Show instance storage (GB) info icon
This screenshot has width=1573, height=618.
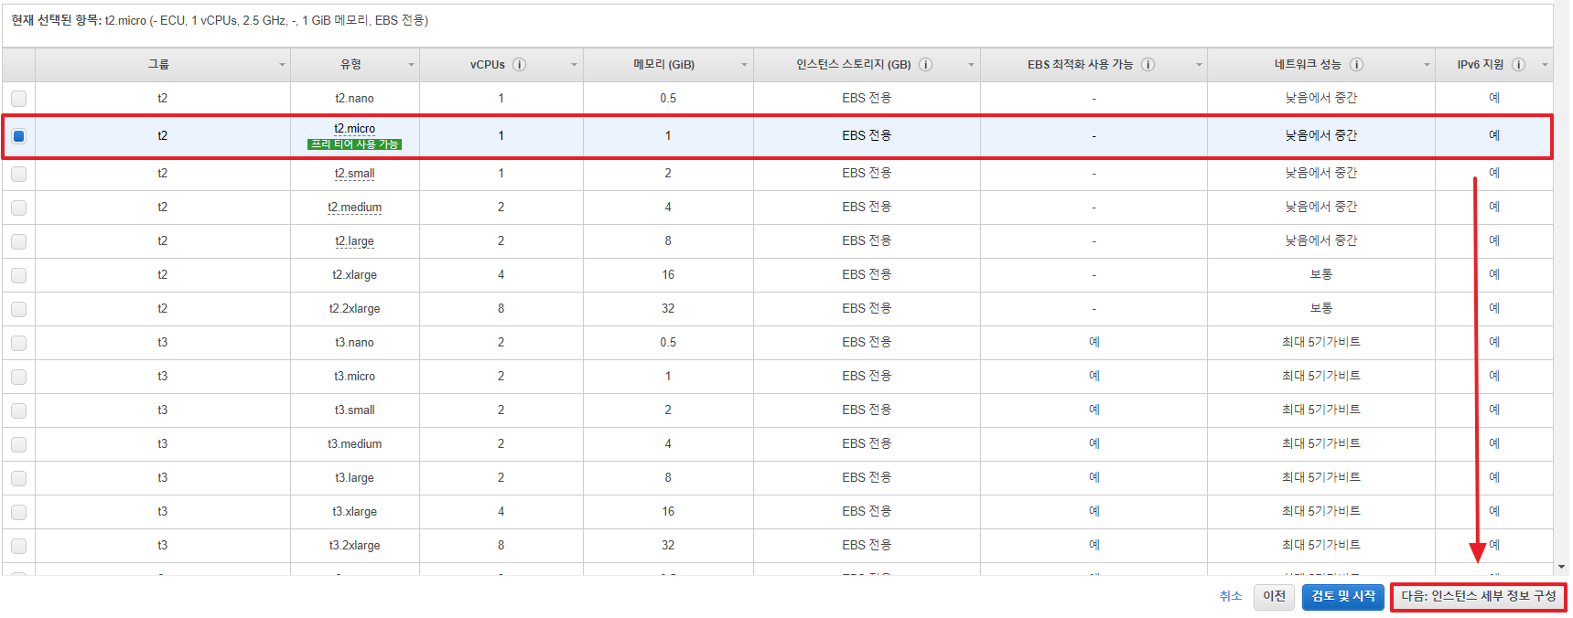coord(925,65)
